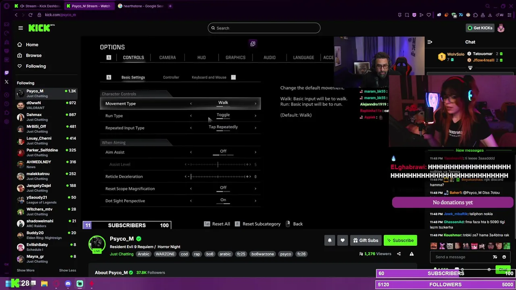Image resolution: width=516 pixels, height=290 pixels.
Task: Click the search field
Action: (264, 28)
